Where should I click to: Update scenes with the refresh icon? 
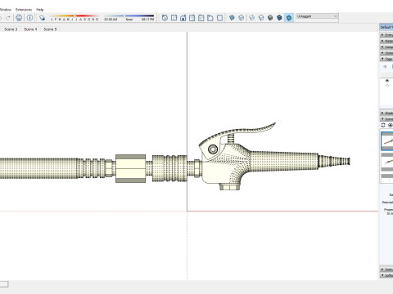[x=383, y=125]
